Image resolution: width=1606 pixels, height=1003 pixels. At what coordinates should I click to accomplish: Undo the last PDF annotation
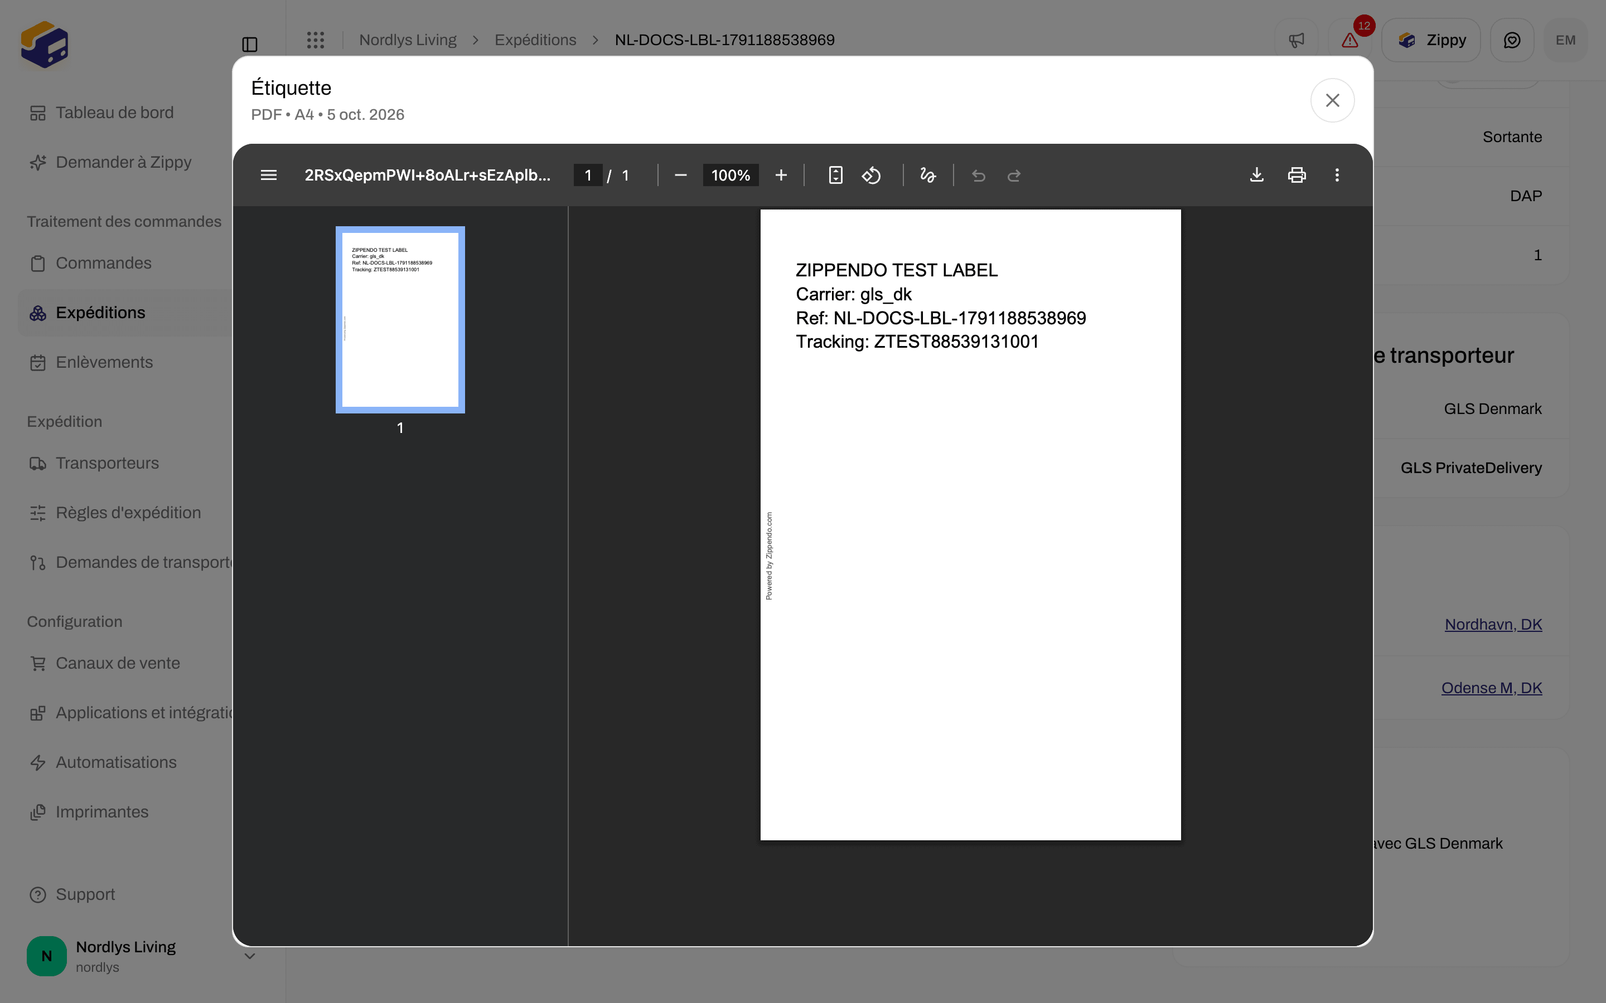pyautogui.click(x=978, y=175)
